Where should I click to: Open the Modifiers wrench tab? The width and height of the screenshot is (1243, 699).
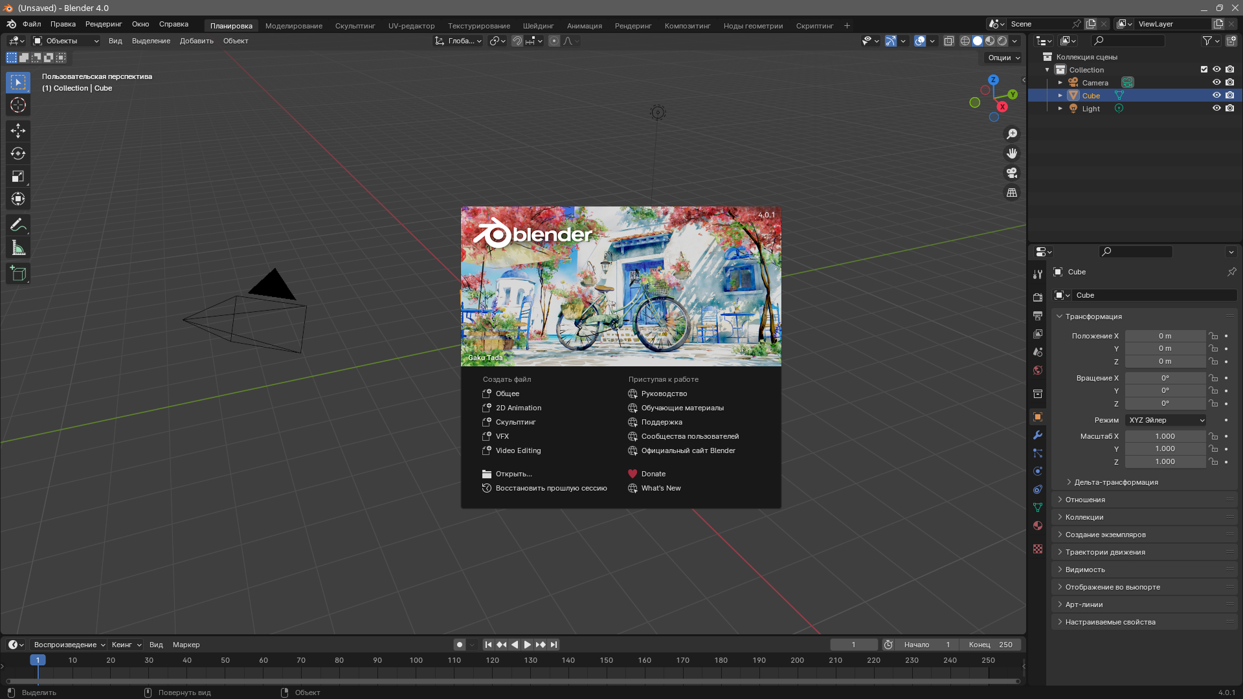[x=1038, y=435]
